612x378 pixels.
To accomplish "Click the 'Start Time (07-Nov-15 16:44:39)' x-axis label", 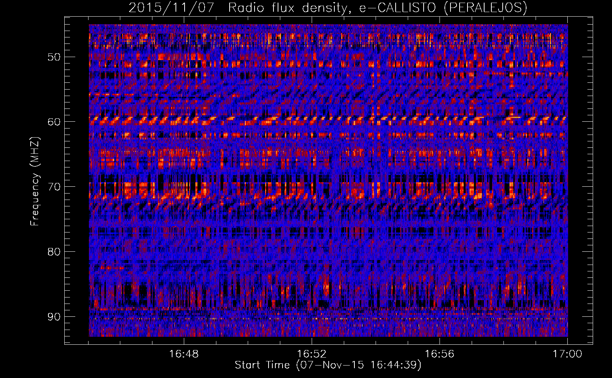I will point(328,365).
